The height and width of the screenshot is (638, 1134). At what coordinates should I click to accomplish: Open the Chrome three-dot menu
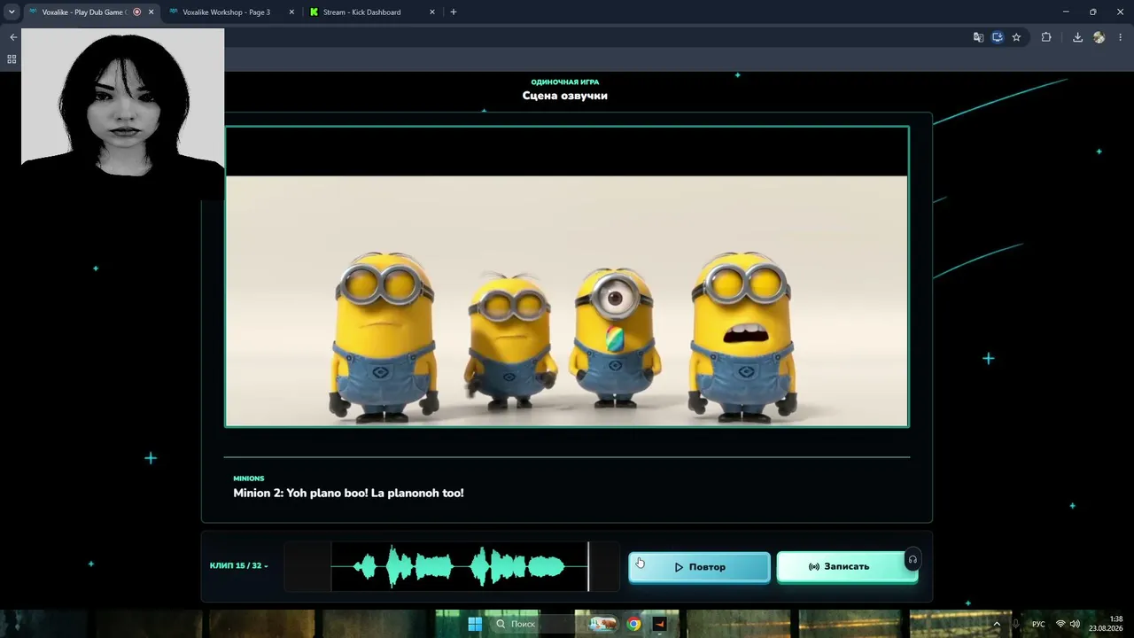(1121, 37)
